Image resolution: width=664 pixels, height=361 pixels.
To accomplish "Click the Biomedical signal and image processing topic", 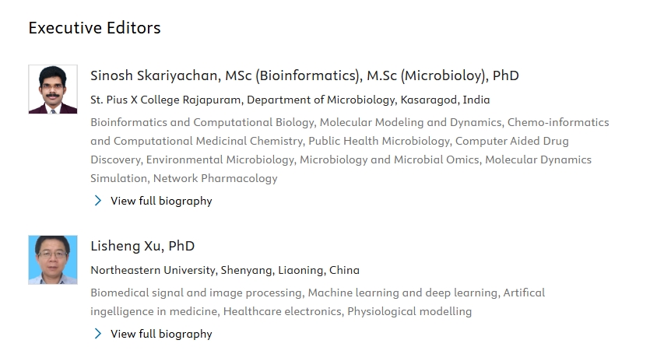I will pyautogui.click(x=196, y=293).
